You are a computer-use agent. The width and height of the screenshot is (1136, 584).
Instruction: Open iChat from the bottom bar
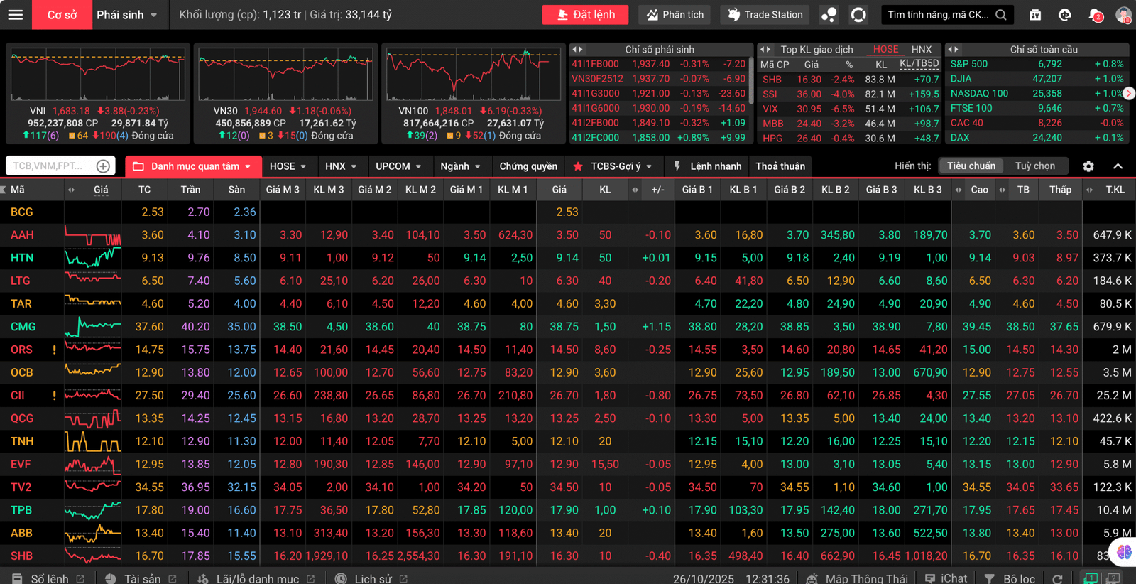click(x=946, y=579)
